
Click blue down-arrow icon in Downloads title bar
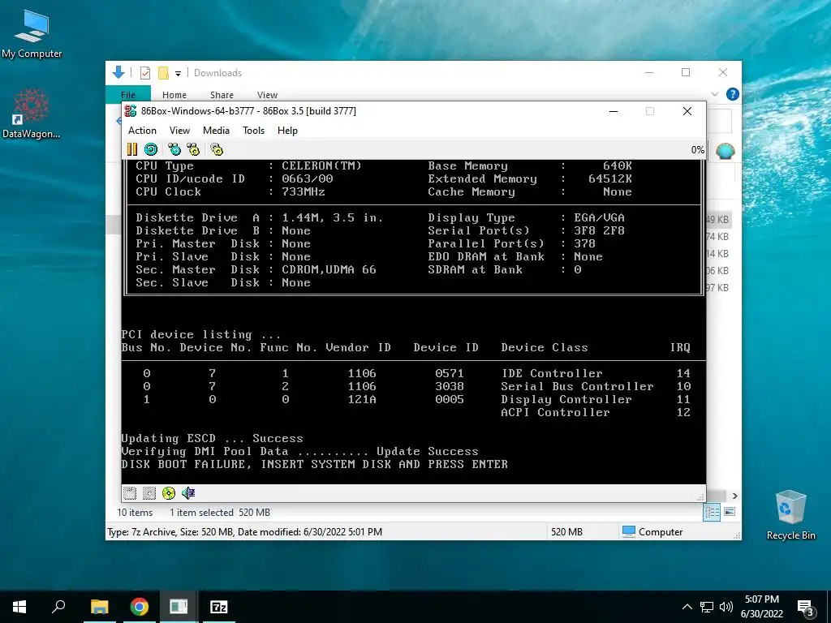(x=118, y=72)
